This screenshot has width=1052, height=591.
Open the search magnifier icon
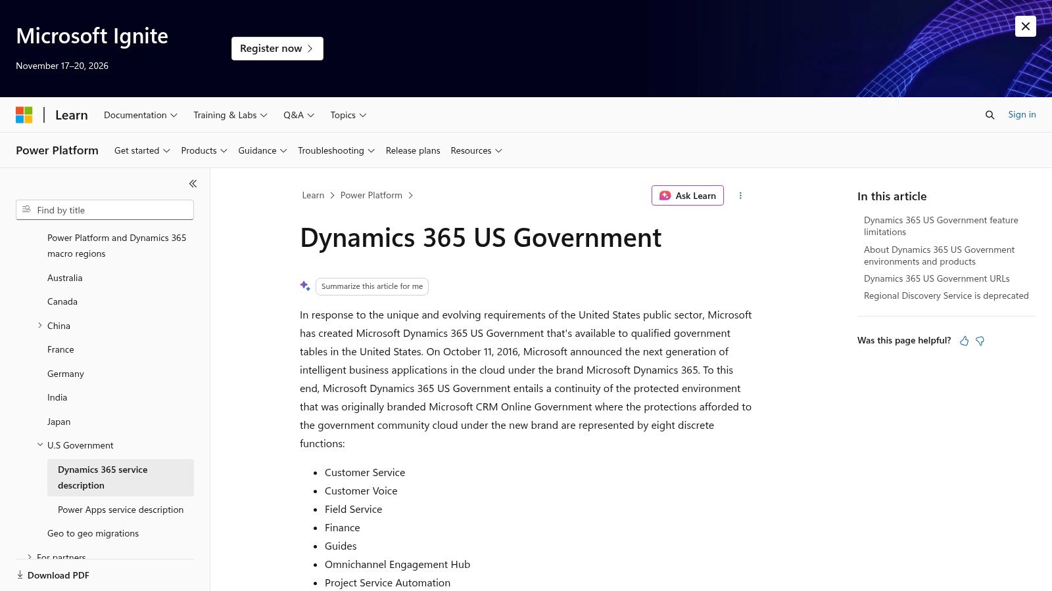(990, 115)
